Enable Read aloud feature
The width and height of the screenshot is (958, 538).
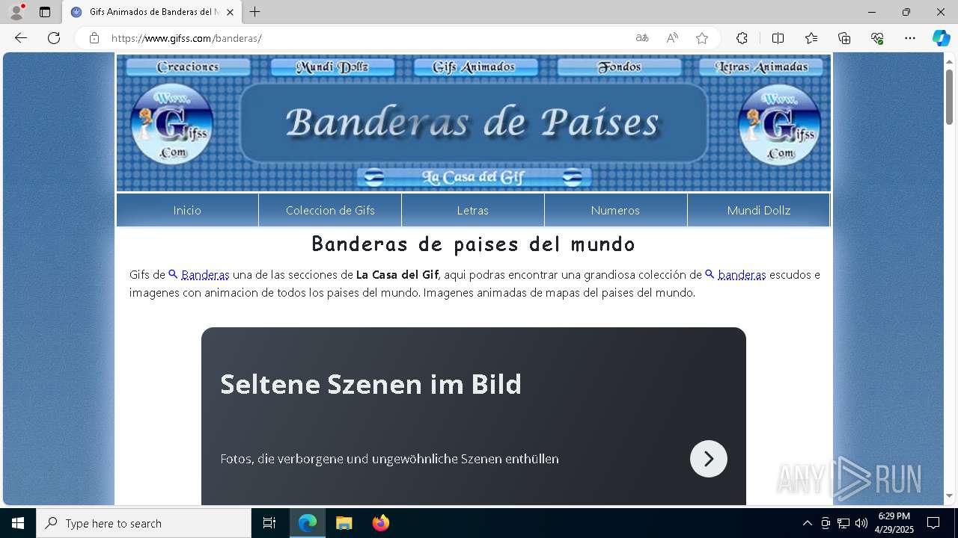tap(672, 38)
